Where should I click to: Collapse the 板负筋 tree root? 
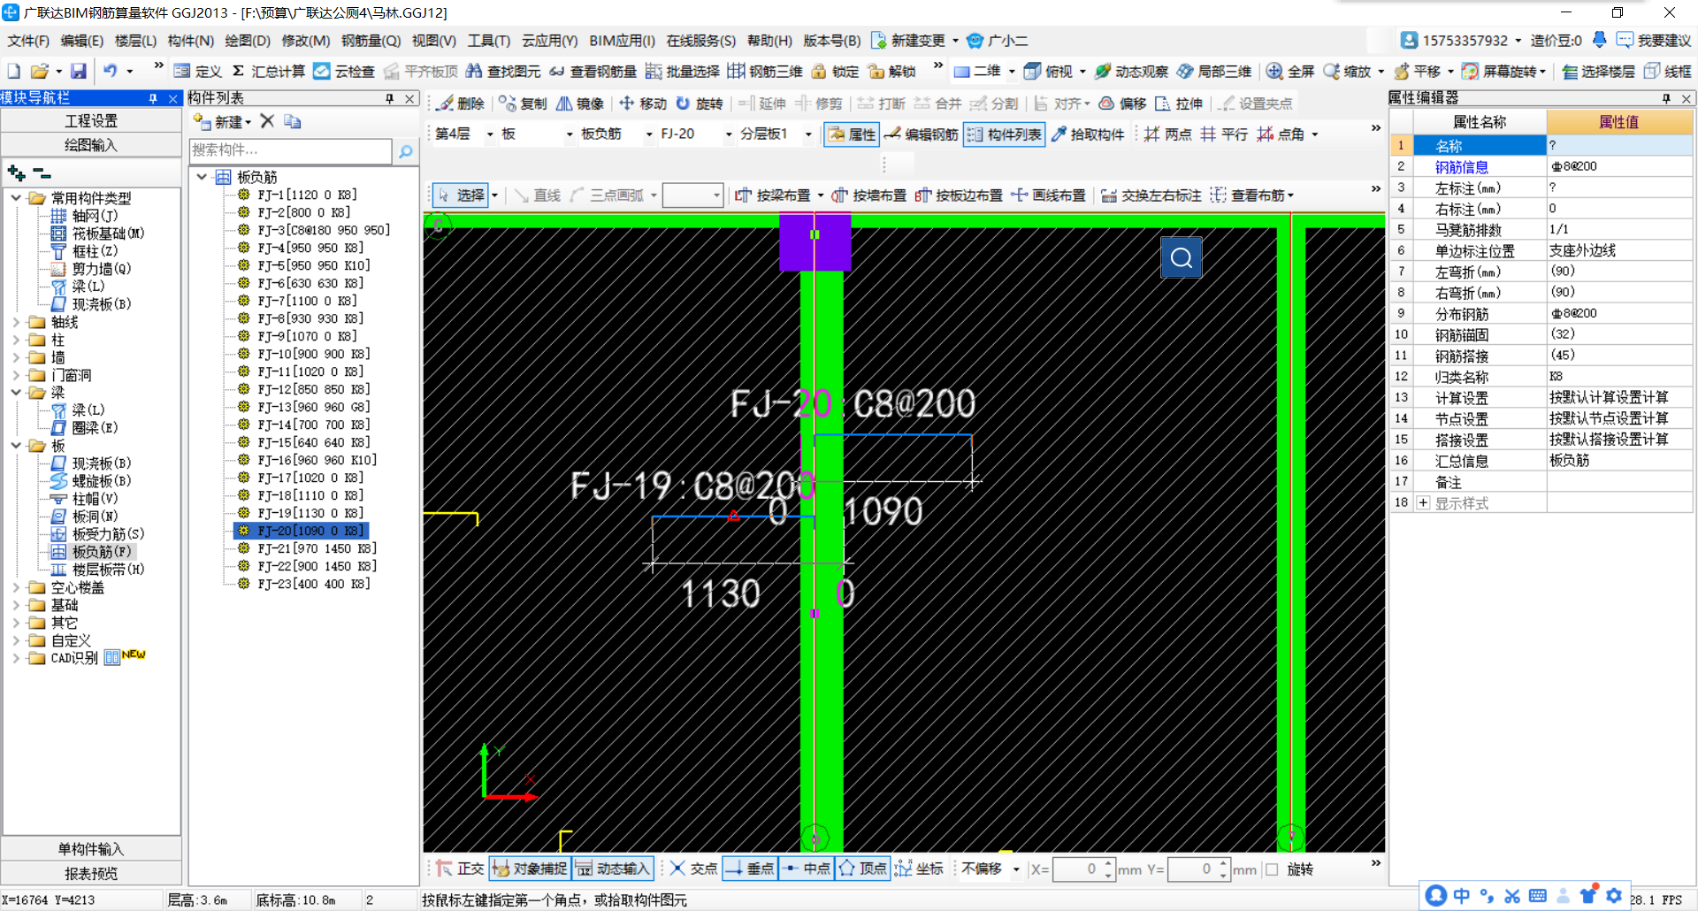(x=203, y=177)
